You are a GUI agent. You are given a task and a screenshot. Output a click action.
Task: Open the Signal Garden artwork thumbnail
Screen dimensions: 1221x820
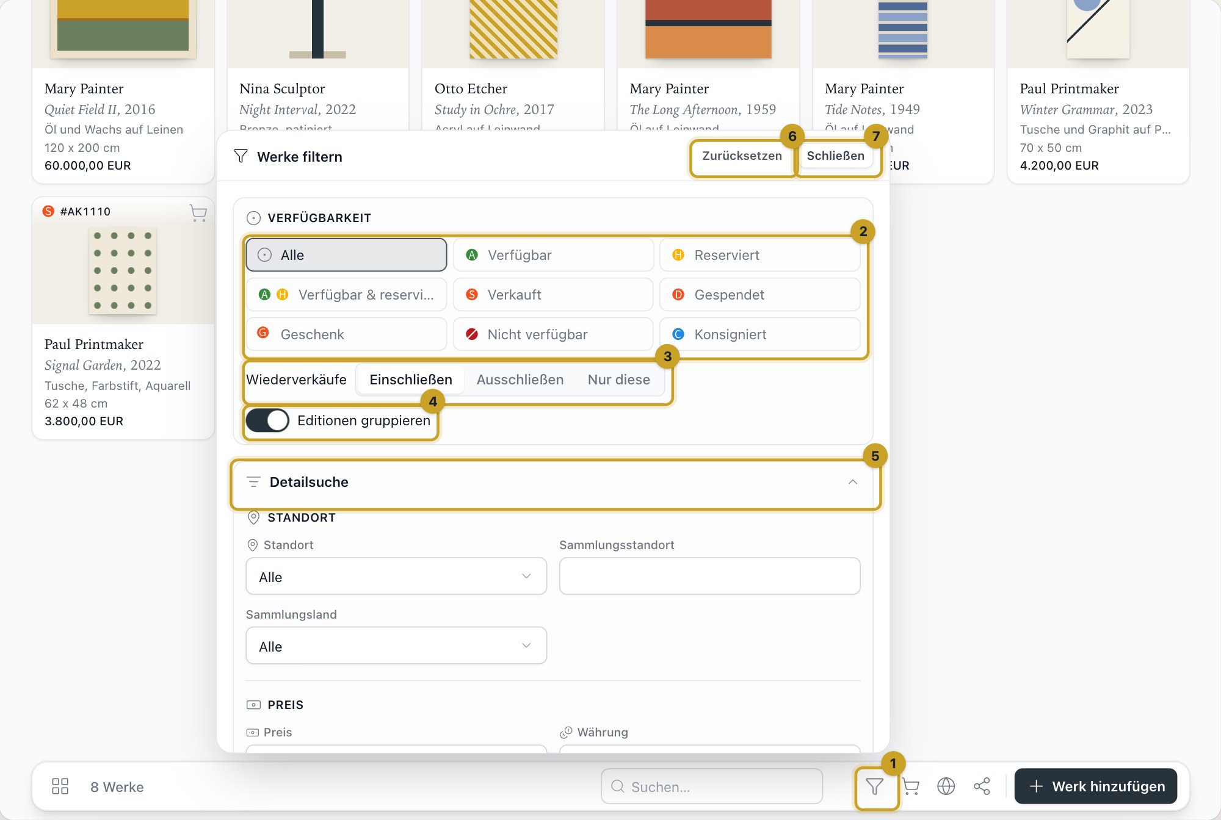click(123, 271)
